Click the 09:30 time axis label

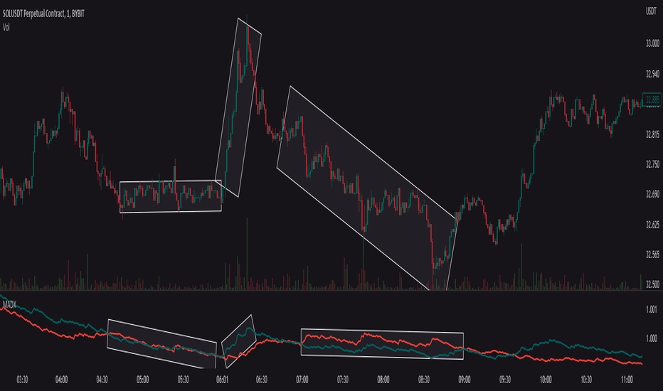505,380
